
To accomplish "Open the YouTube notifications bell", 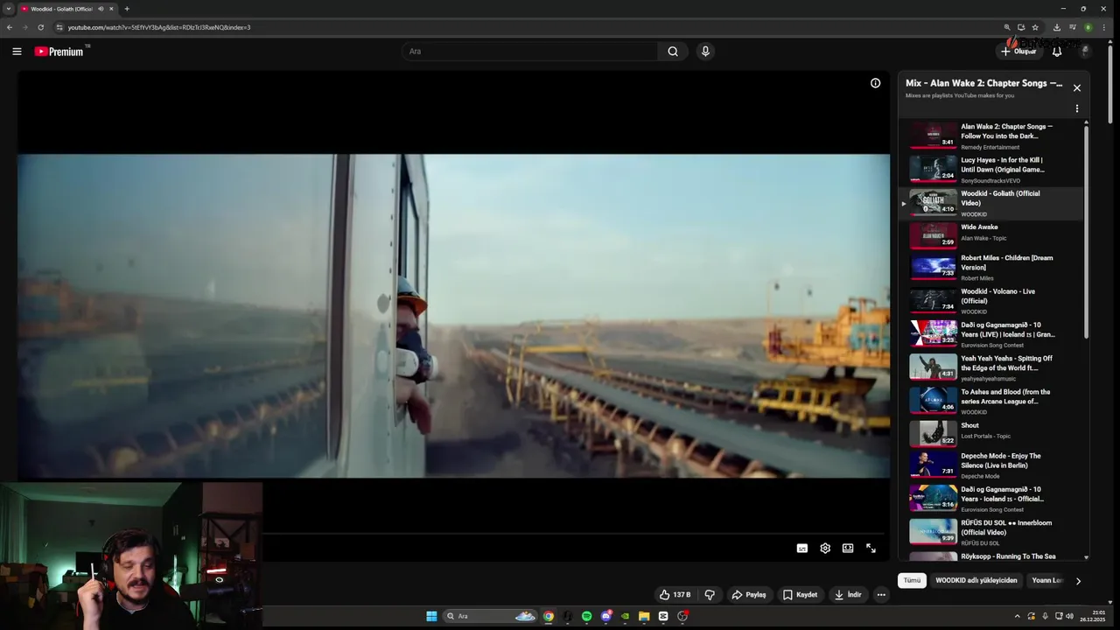I will click(x=1057, y=52).
